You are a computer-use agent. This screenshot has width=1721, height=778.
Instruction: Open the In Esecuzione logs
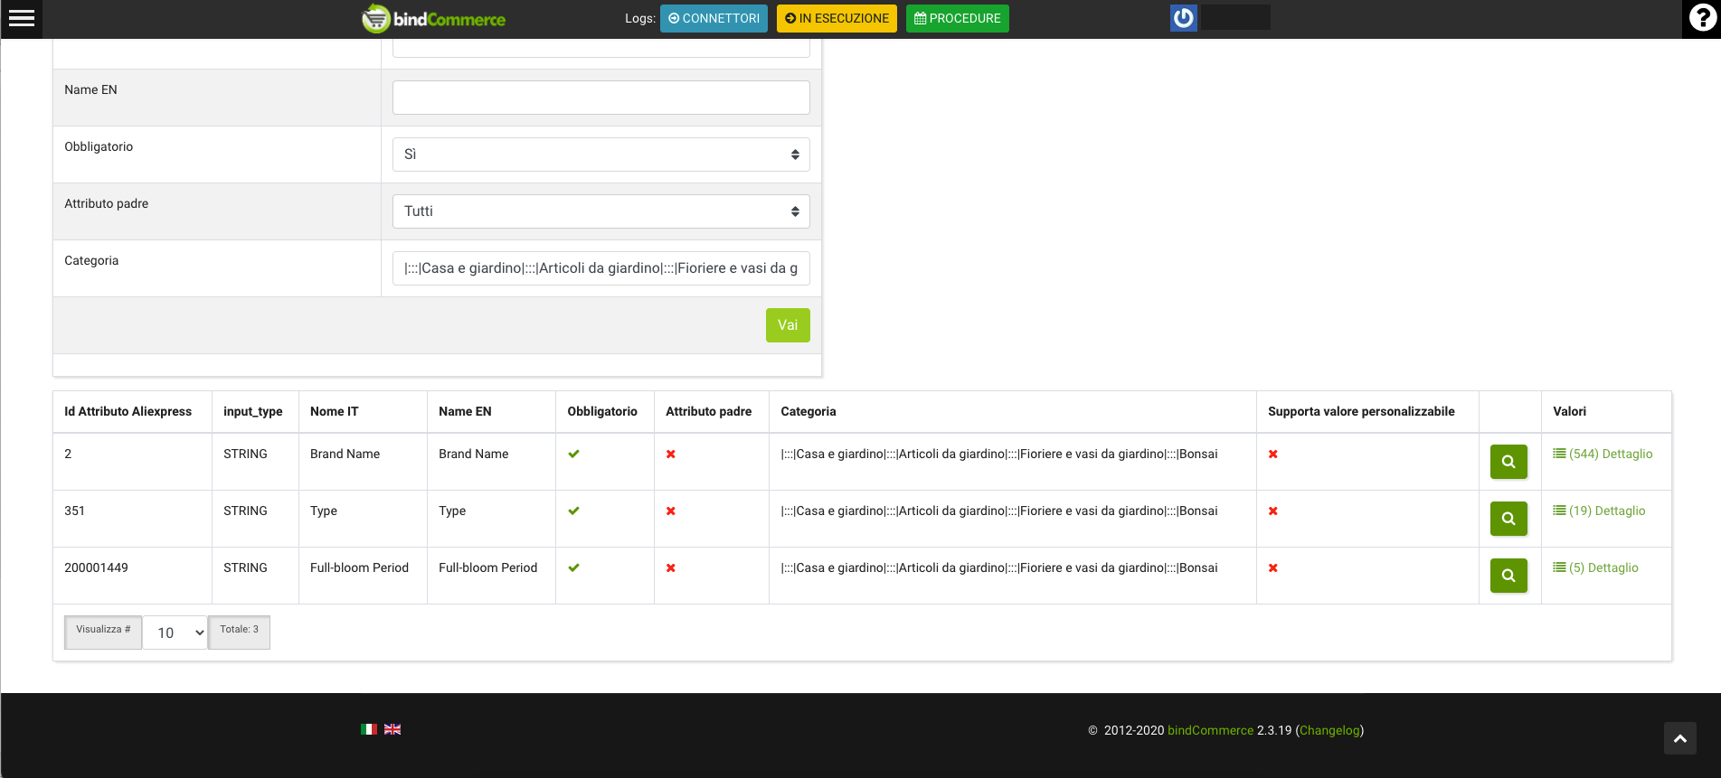837,18
